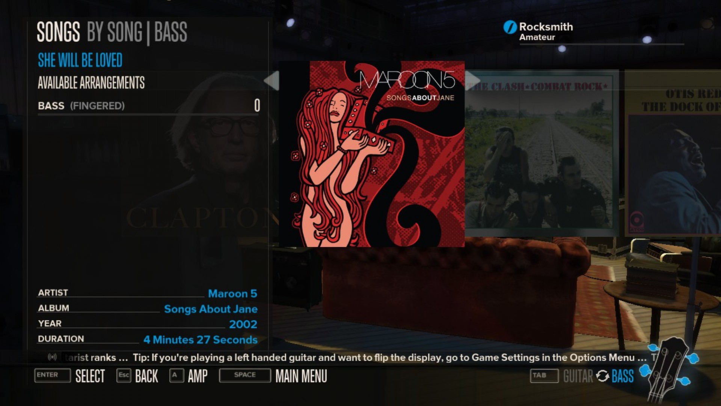Image resolution: width=721 pixels, height=406 pixels.
Task: Toggle left-handed guitar display setting
Action: point(301,376)
